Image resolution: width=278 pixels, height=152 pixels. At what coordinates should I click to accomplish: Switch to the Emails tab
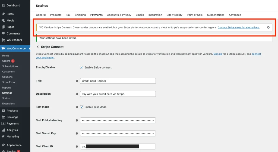[x=140, y=15]
